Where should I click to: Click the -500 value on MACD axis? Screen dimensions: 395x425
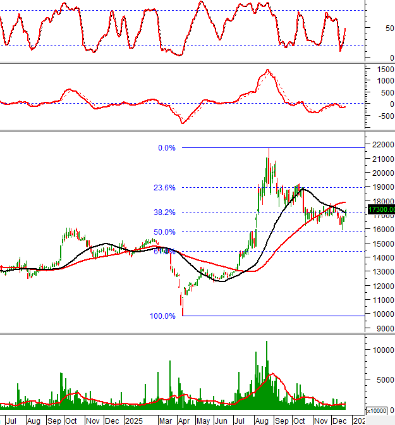coord(383,116)
